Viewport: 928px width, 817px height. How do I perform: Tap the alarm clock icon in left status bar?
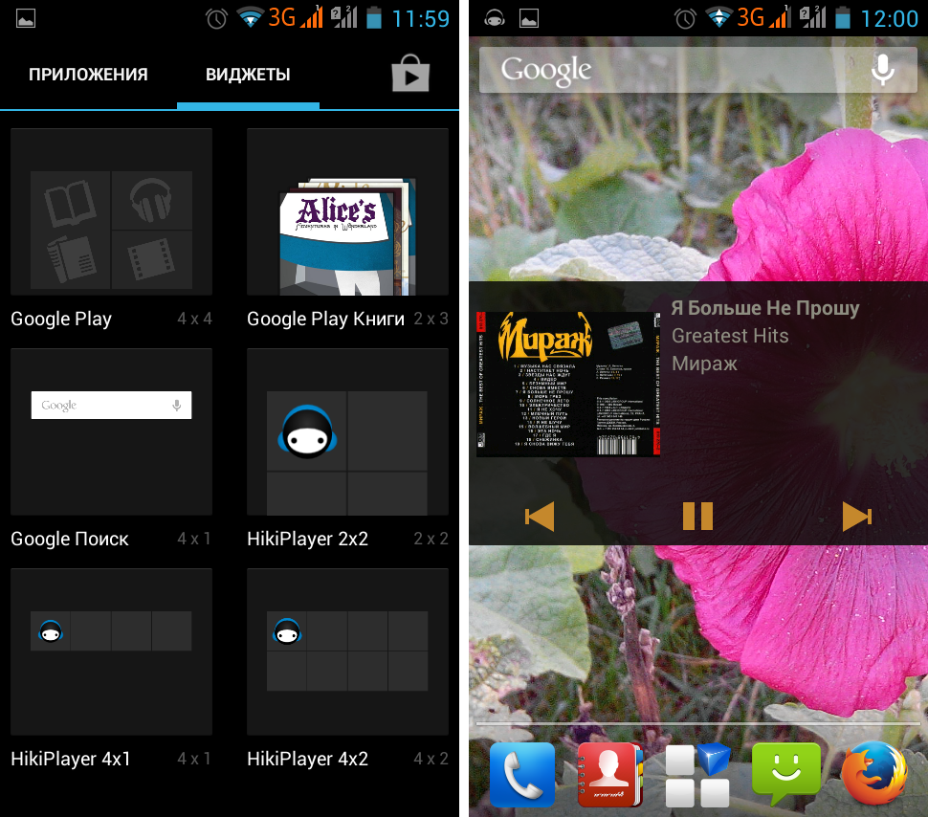click(216, 19)
